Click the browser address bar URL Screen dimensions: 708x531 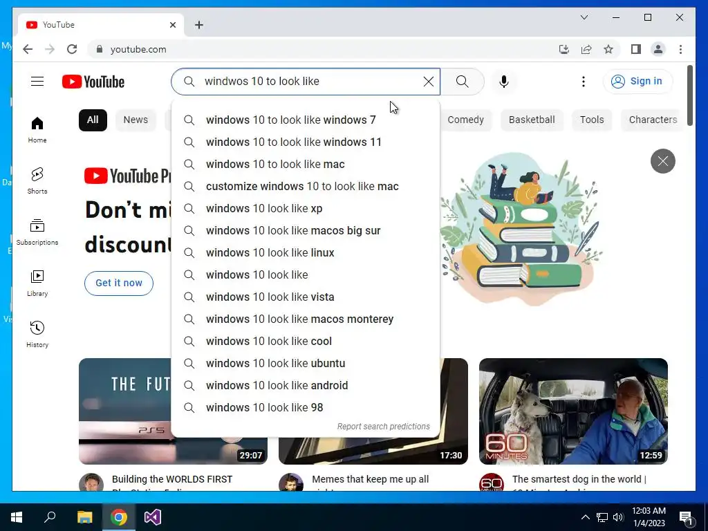(x=138, y=49)
